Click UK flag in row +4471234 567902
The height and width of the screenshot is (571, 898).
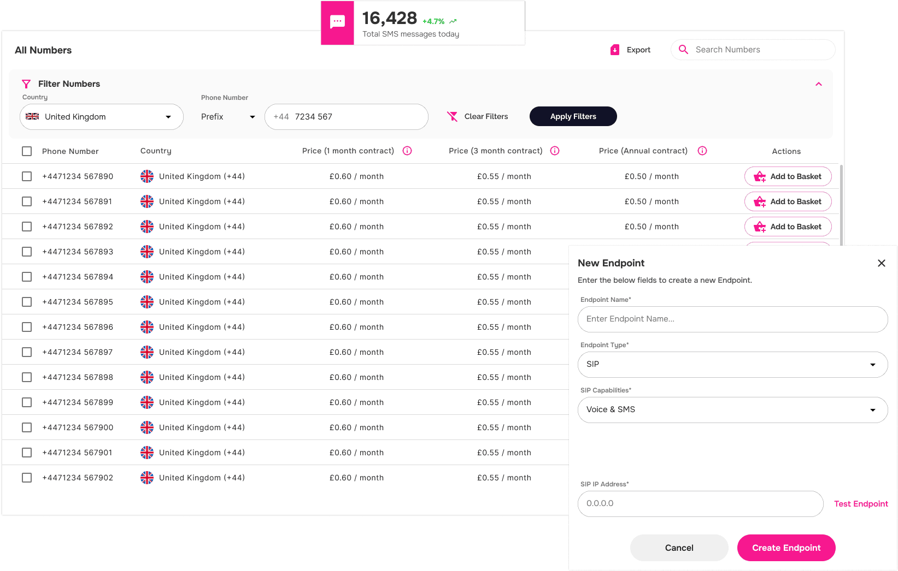tap(147, 478)
